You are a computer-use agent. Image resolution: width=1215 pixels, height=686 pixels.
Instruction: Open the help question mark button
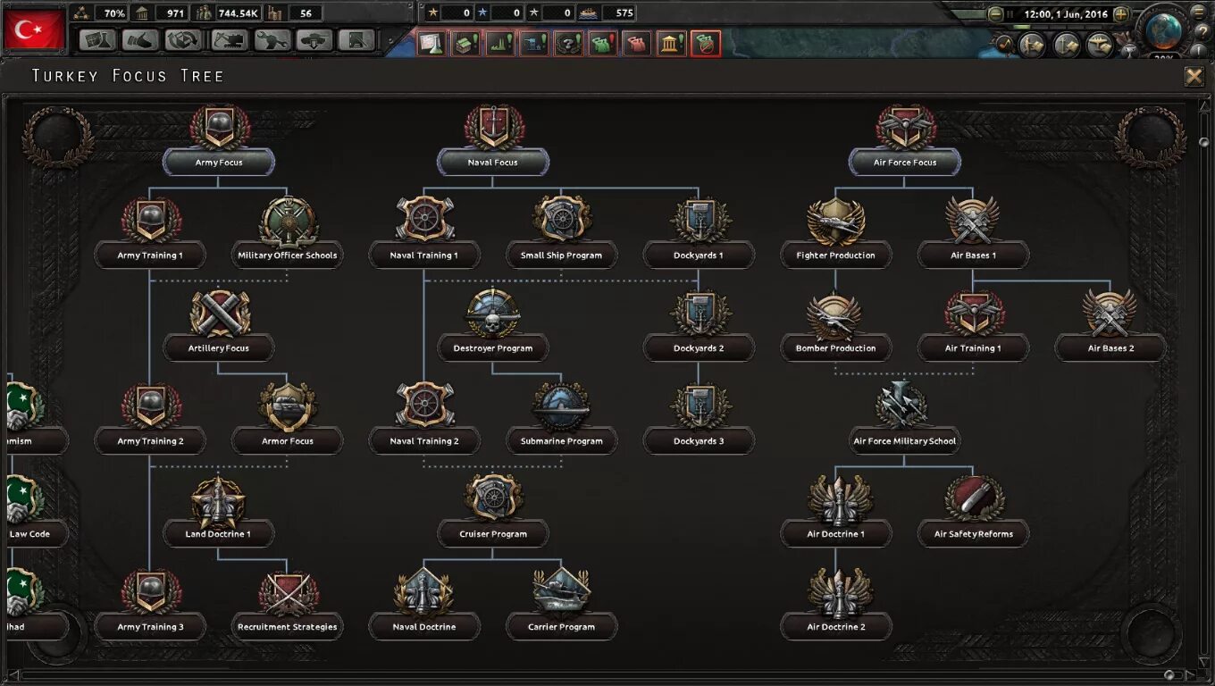coord(1202,32)
